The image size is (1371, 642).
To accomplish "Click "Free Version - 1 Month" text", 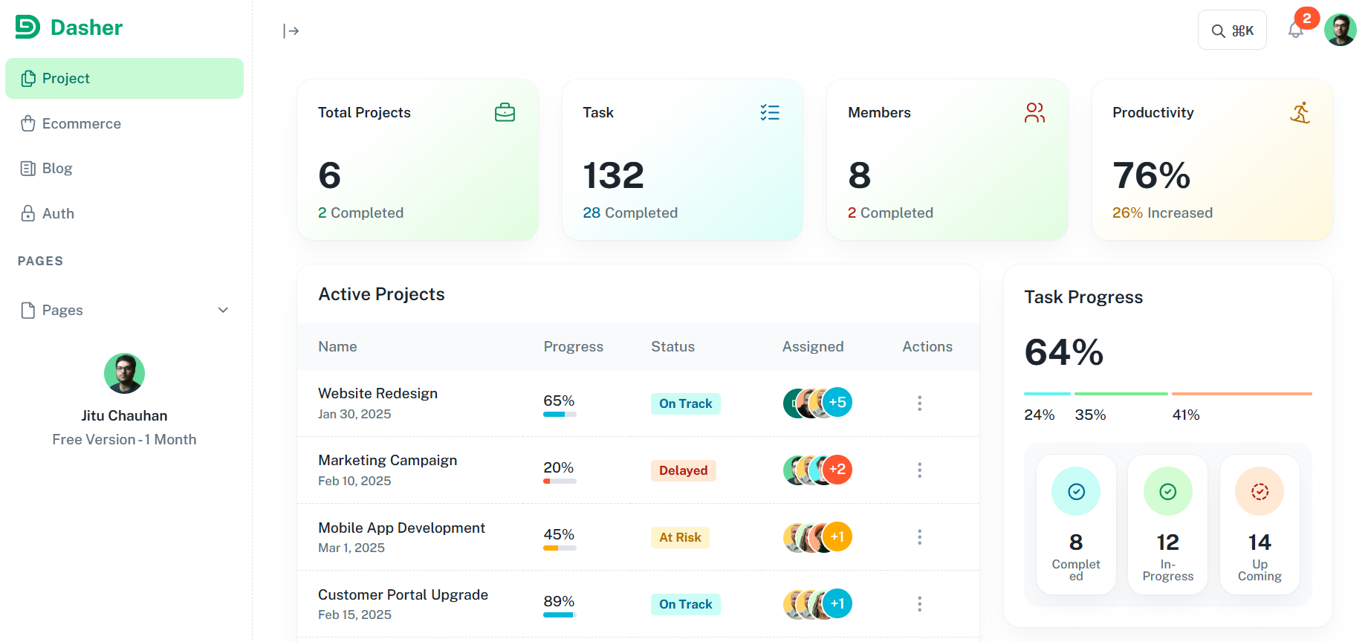I will click(x=124, y=439).
